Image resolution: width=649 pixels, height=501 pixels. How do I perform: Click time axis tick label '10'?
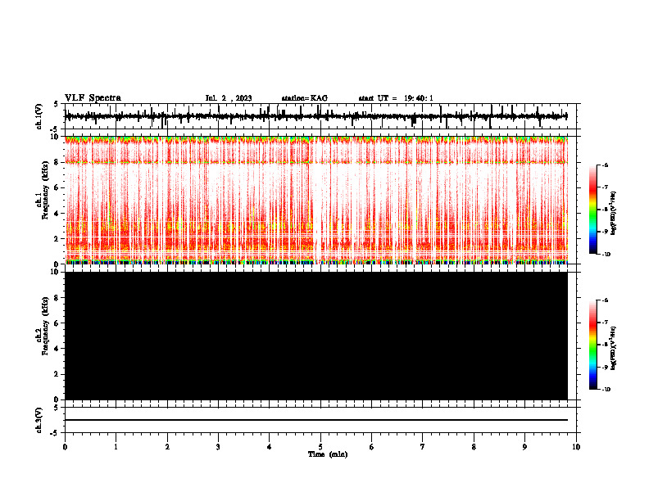tap(576, 447)
